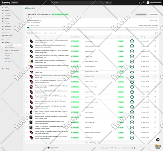Go to the next page of products
The image size is (163, 151).
(98, 142)
